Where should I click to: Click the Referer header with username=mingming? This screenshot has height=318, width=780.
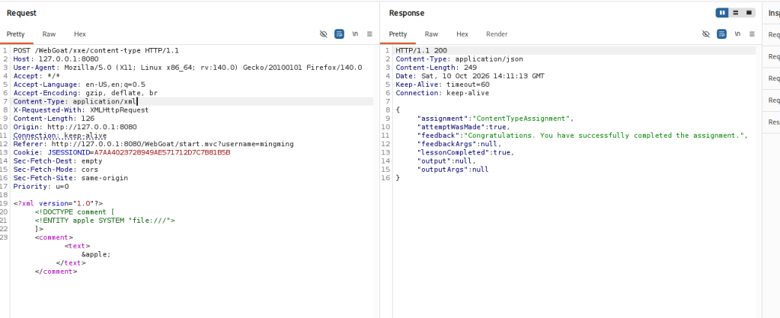click(x=153, y=144)
